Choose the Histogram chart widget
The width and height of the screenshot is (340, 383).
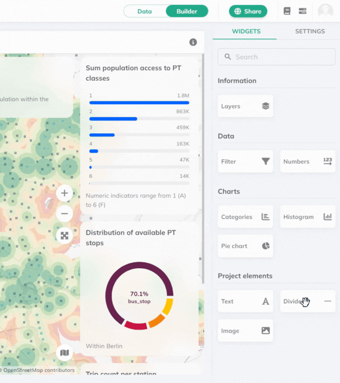click(x=308, y=217)
